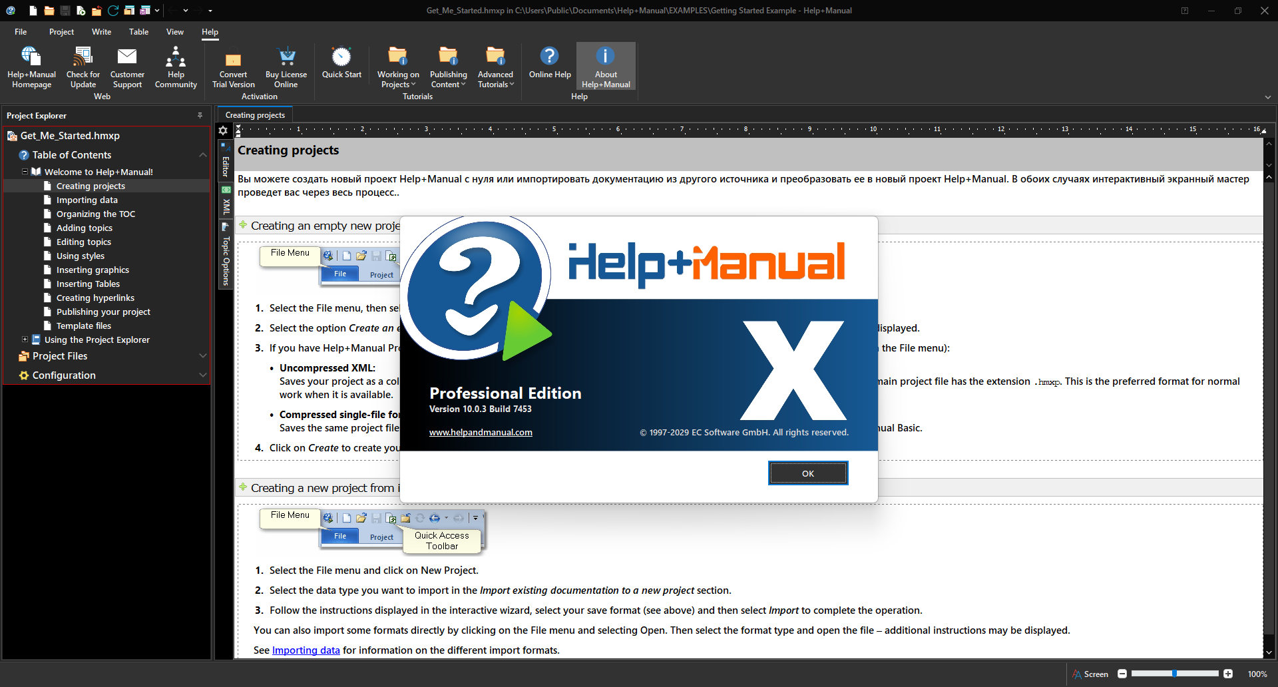Click the Screen font mode icon in status bar
Image resolution: width=1278 pixels, height=687 pixels.
pyautogui.click(x=1077, y=674)
